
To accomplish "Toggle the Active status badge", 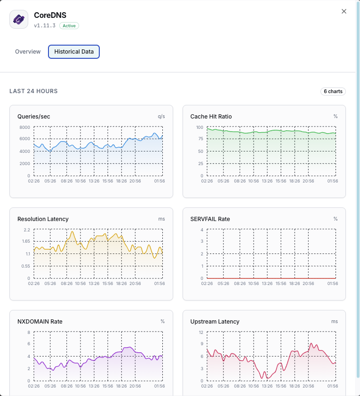I will (69, 26).
